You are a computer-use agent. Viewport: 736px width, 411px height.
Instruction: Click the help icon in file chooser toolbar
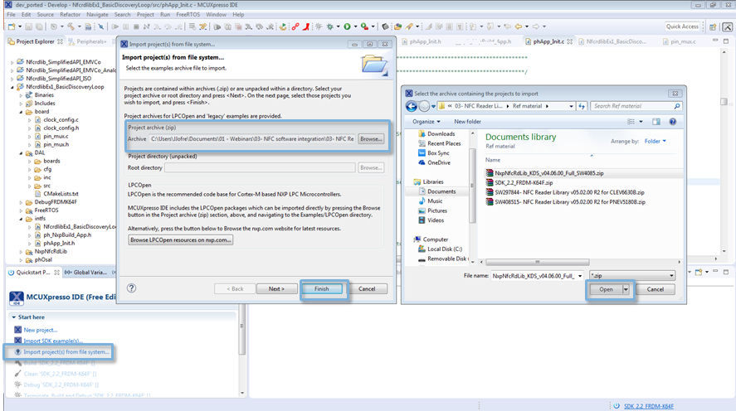pyautogui.click(x=673, y=122)
